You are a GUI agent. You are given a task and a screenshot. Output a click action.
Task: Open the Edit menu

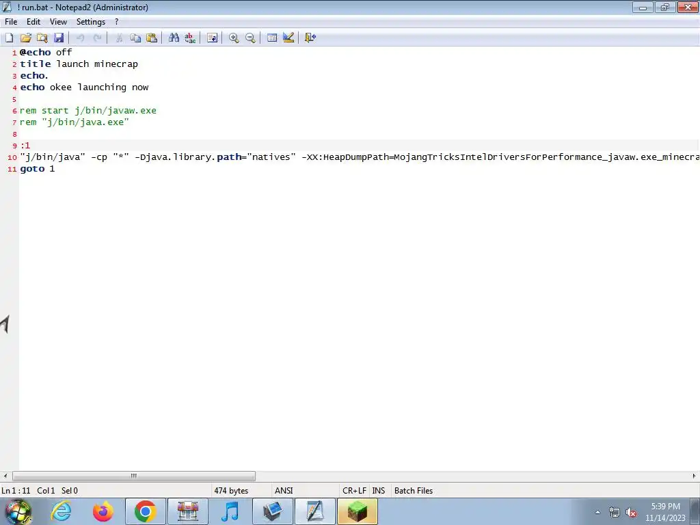coord(33,22)
